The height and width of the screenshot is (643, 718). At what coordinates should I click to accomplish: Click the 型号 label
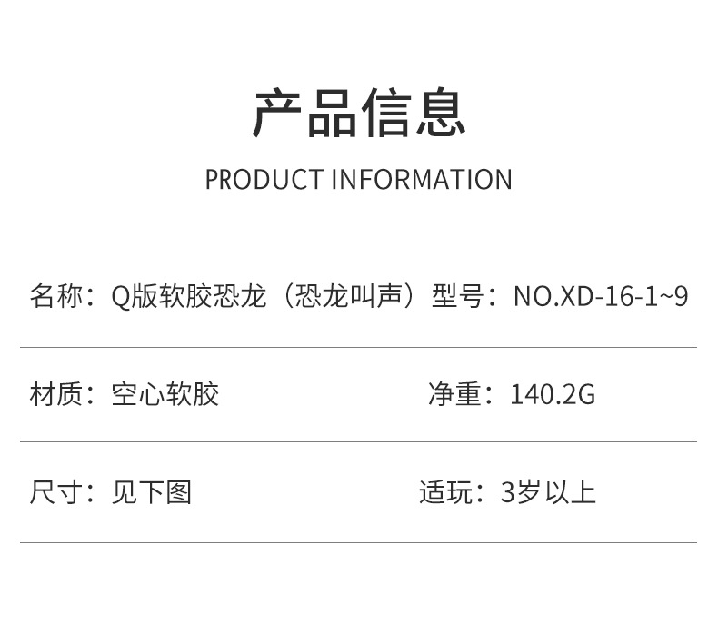458,296
